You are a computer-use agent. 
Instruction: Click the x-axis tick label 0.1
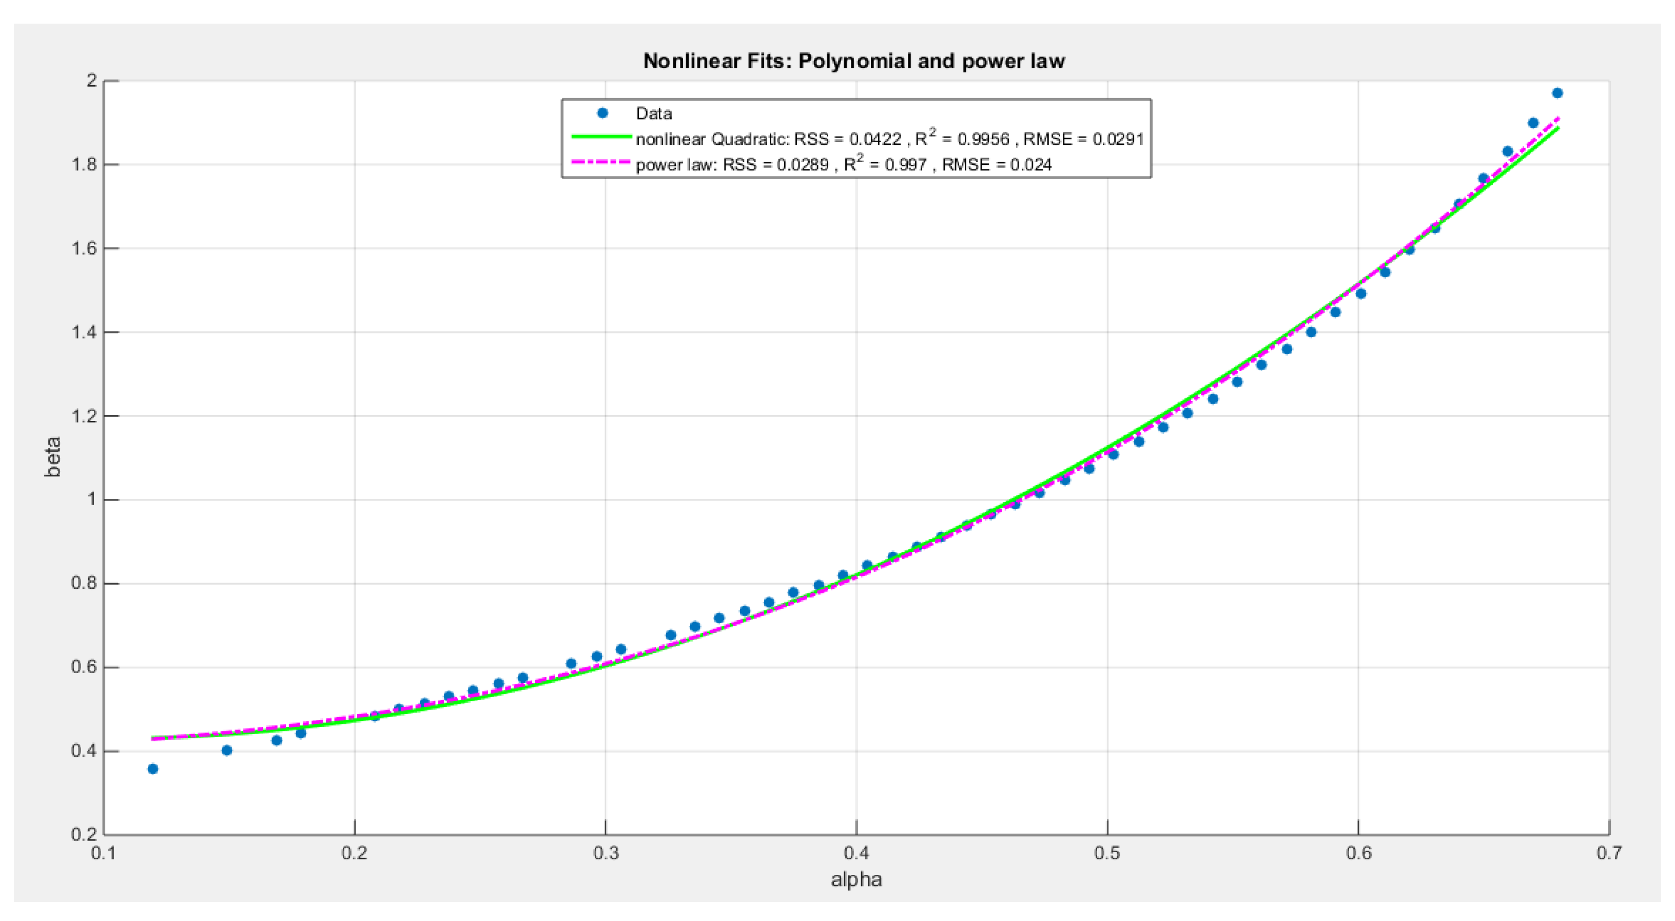104,853
